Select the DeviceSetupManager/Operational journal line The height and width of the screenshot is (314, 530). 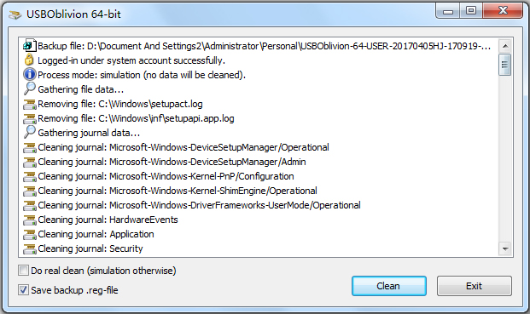pyautogui.click(x=183, y=147)
